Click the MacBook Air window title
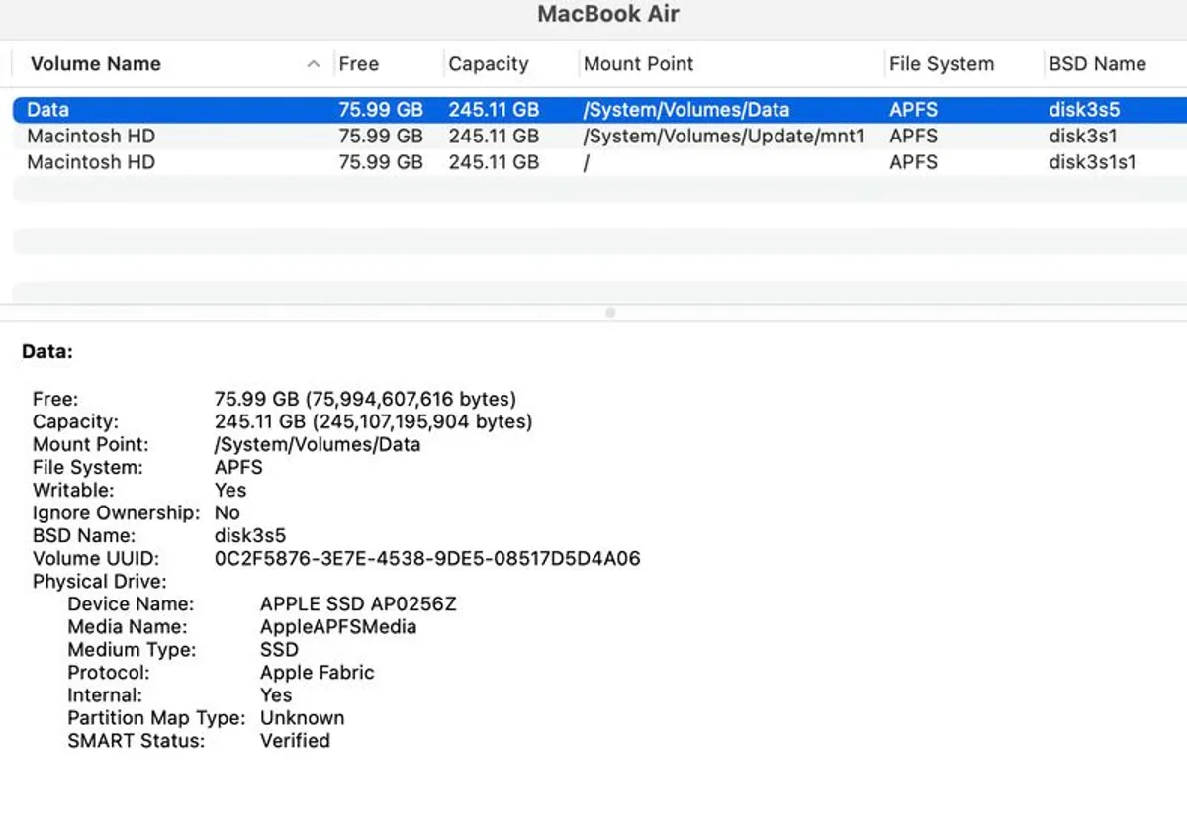This screenshot has height=831, width=1187. [x=608, y=14]
